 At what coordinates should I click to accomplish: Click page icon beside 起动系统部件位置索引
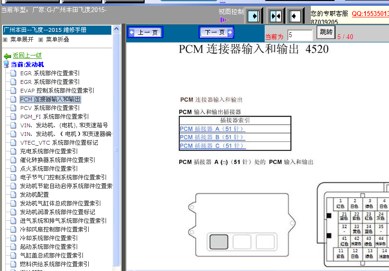(x=13, y=247)
